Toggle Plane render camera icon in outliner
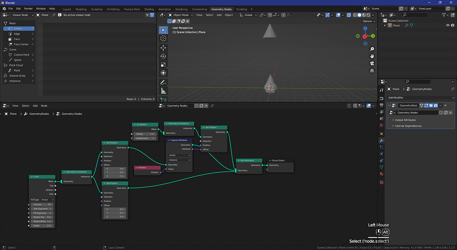This screenshot has width=457, height=250. click(x=453, y=25)
